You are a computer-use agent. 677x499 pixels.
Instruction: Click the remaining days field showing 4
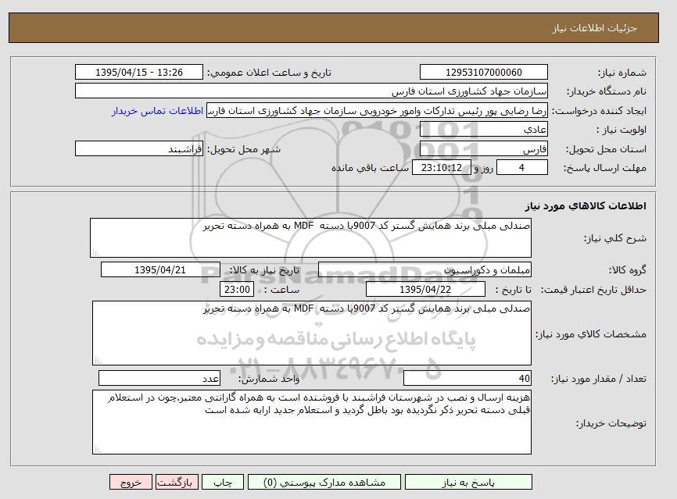pyautogui.click(x=522, y=167)
